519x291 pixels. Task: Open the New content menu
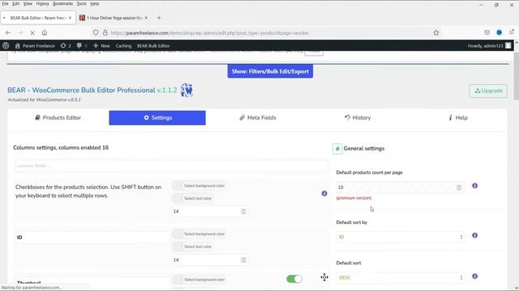101,46
